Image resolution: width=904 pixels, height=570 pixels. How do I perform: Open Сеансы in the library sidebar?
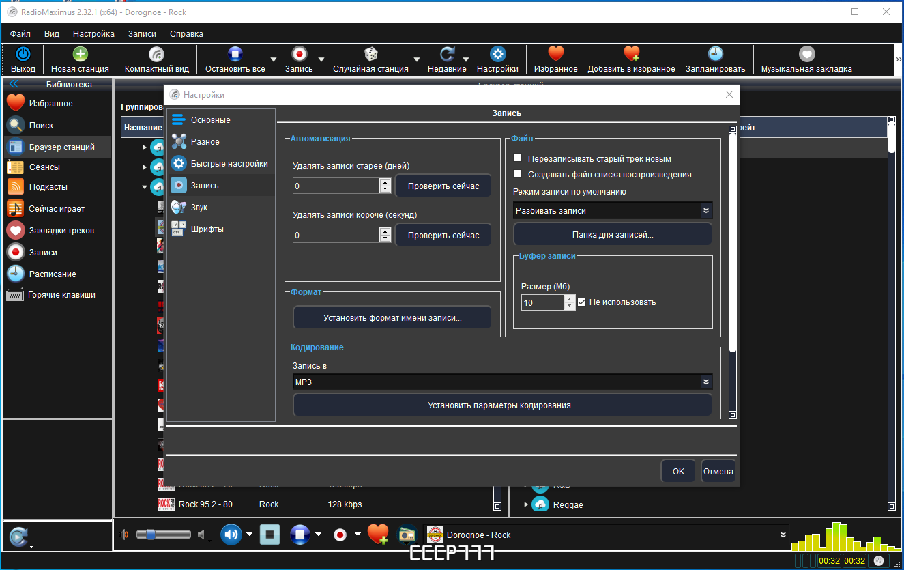(57, 167)
